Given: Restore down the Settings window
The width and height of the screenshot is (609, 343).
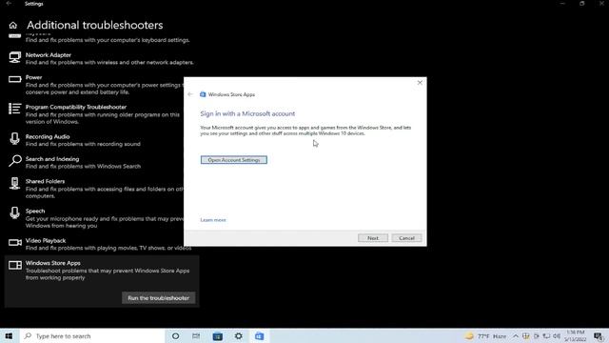Looking at the screenshot, I should (581, 4).
